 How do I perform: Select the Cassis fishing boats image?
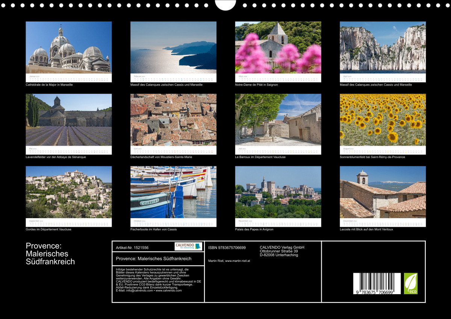173,192
